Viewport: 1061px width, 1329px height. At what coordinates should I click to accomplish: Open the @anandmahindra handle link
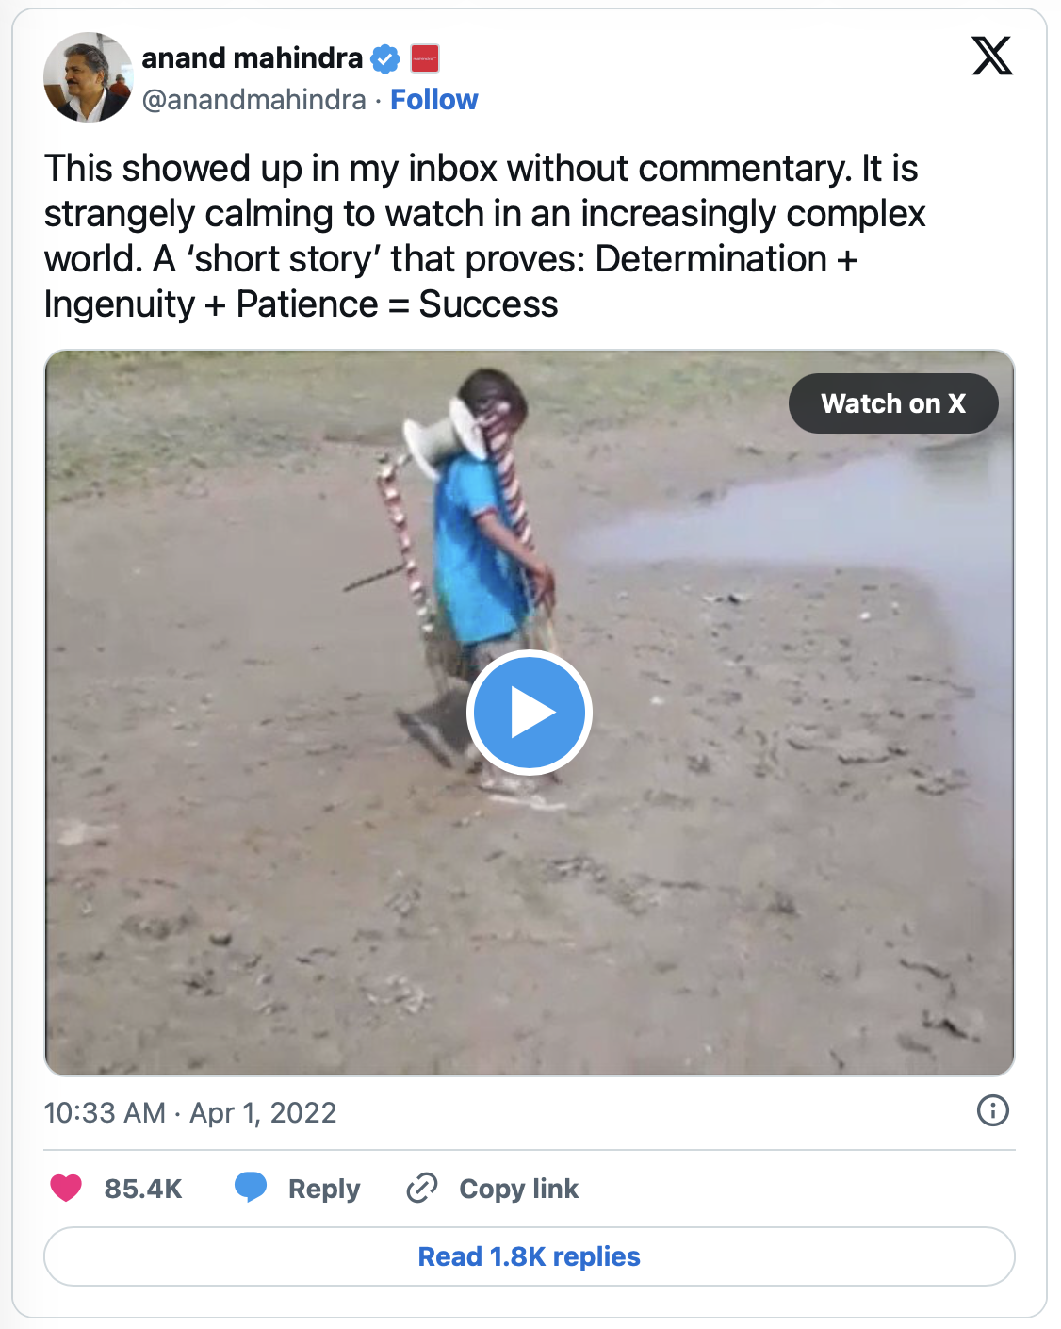pos(253,100)
